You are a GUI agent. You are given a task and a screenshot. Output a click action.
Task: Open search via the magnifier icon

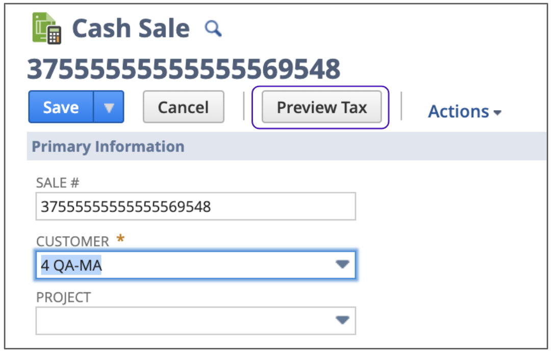[213, 29]
